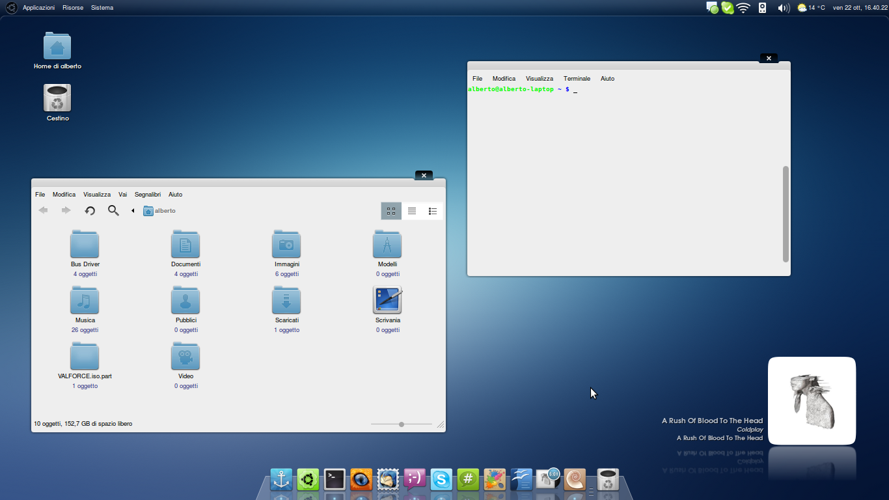Open search with the magnifier icon
889x500 pixels.
(113, 210)
